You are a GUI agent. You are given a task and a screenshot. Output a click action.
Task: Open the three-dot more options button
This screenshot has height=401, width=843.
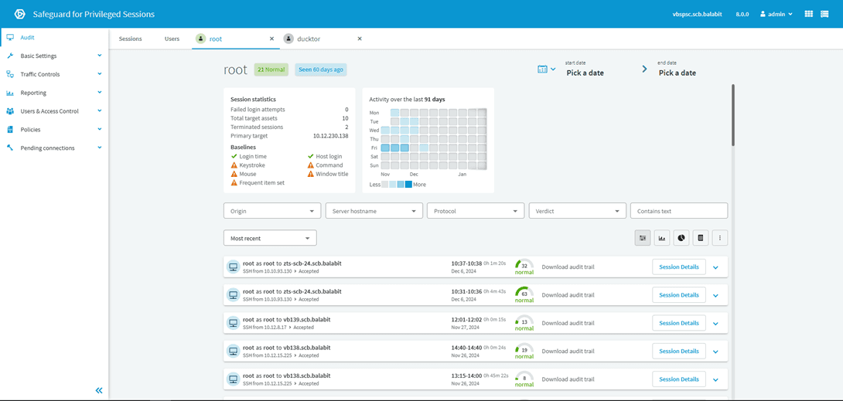[x=720, y=238]
